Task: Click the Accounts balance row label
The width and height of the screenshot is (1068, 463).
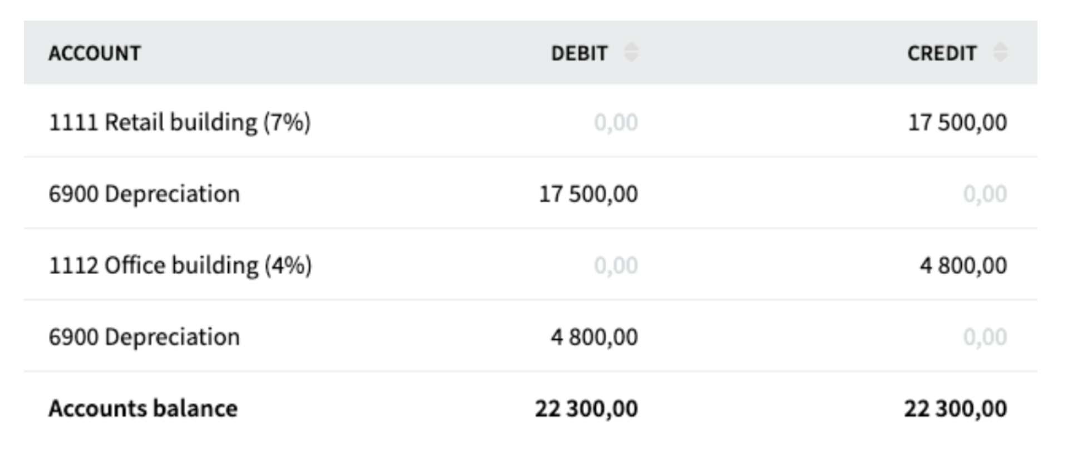Action: click(x=143, y=409)
